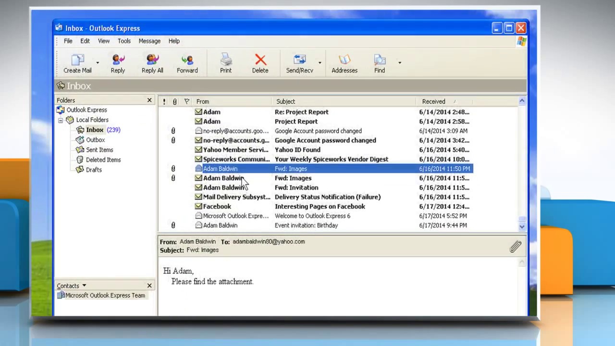Click the Outlook Express title bar icon

[59, 28]
